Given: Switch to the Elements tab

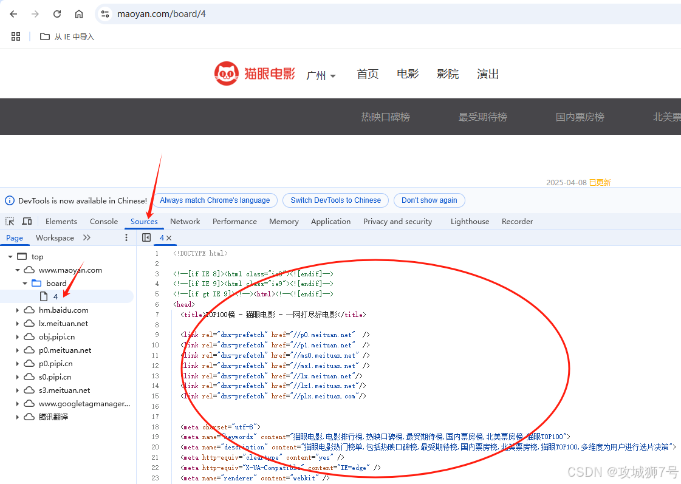Looking at the screenshot, I should point(61,222).
